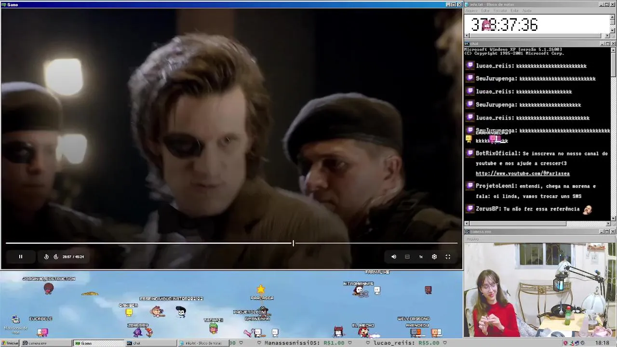Click the NITROMANNFS character sprite
617x347 pixels.
(358, 291)
